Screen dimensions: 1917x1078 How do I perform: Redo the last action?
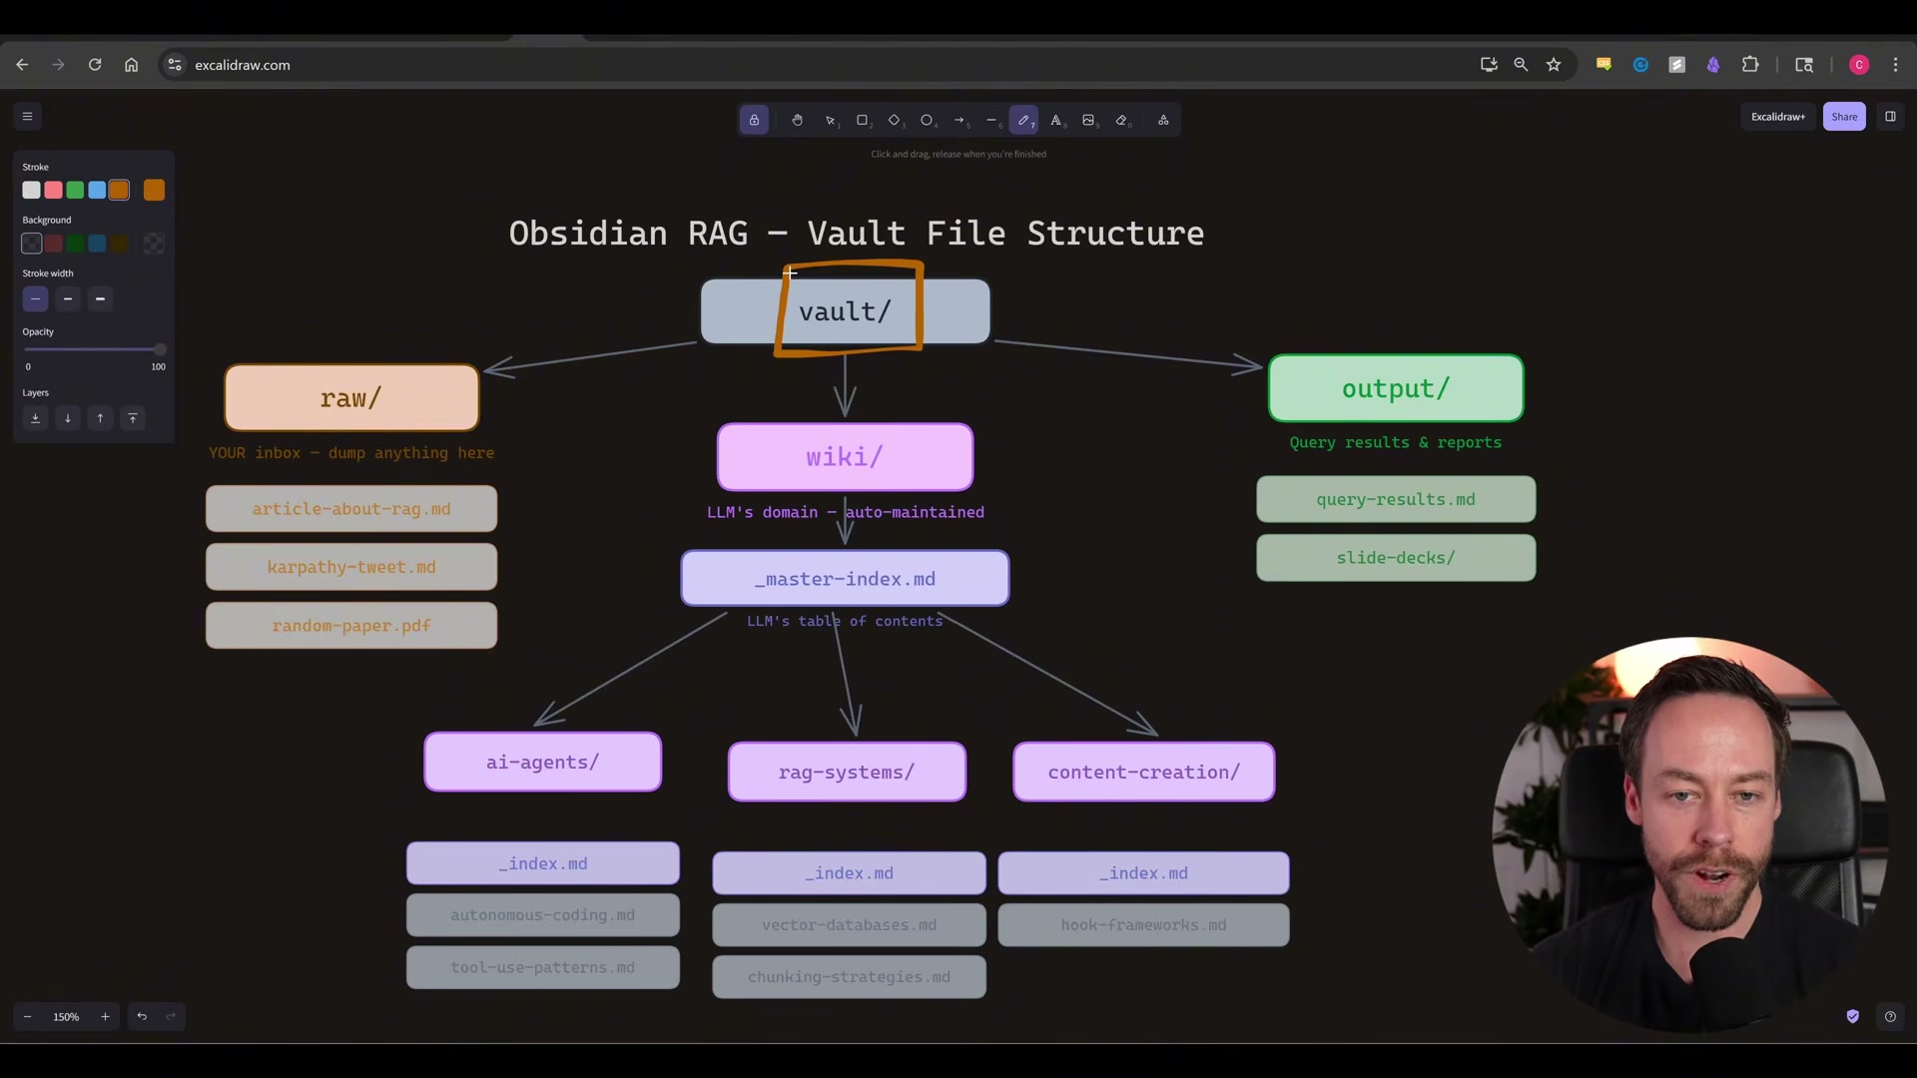(x=171, y=1017)
